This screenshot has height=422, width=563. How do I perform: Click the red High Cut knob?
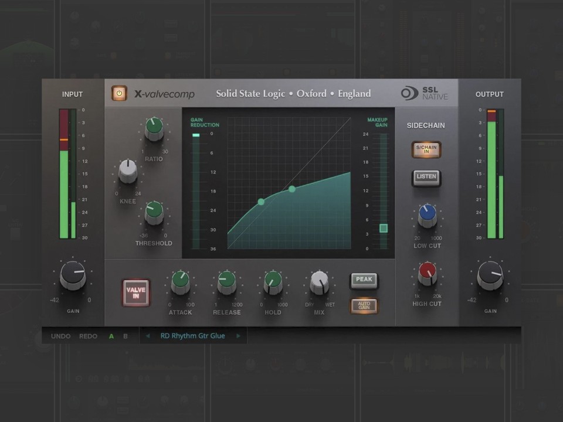(428, 274)
